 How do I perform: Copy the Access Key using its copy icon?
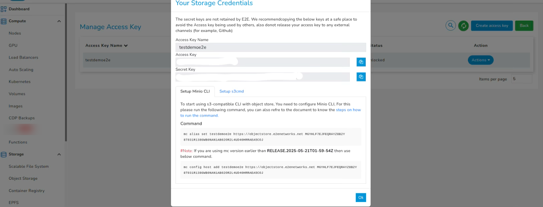point(361,62)
